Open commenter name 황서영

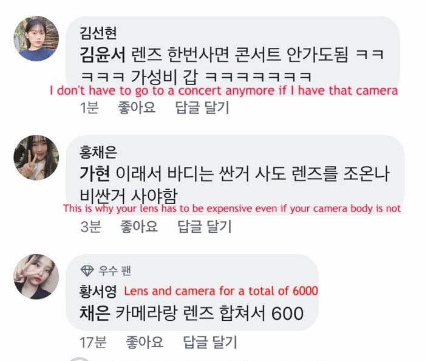tap(98, 292)
